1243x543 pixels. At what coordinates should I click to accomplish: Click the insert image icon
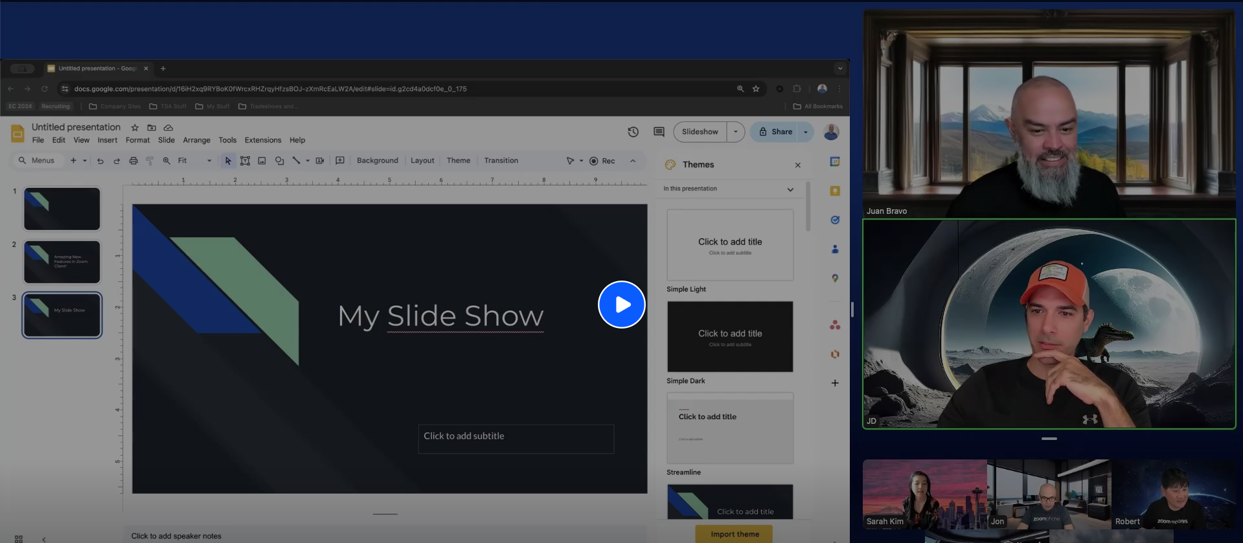262,161
